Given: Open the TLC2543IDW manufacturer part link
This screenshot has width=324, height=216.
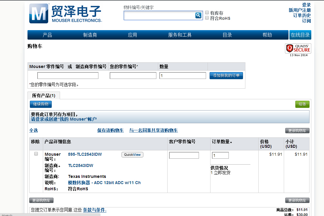Looking at the screenshot, I should click(81, 165).
